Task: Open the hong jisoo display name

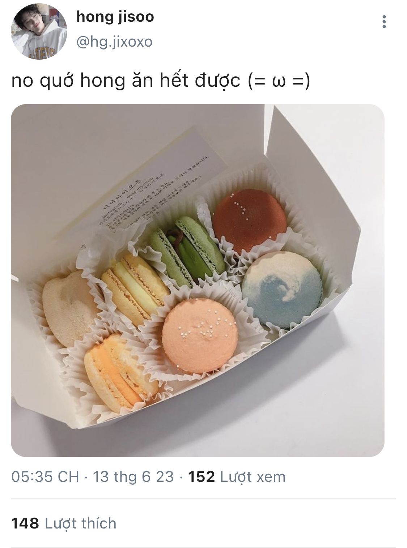Action: click(115, 17)
